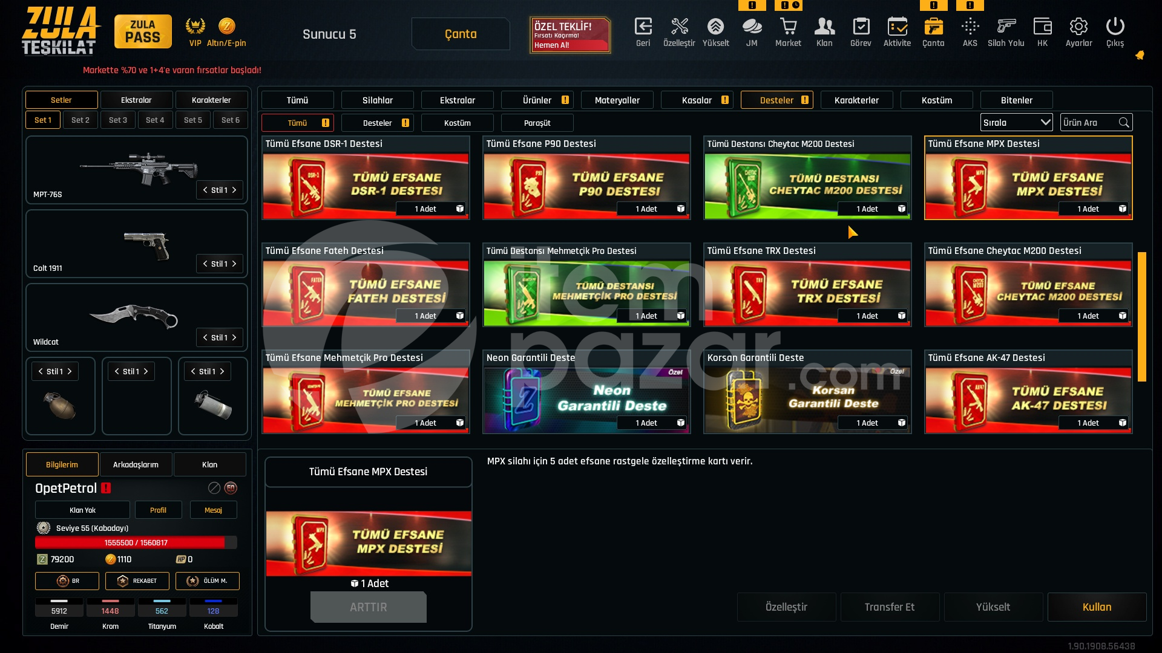
Task: Open the Silah Yolu gun icon
Action: [x=1006, y=27]
